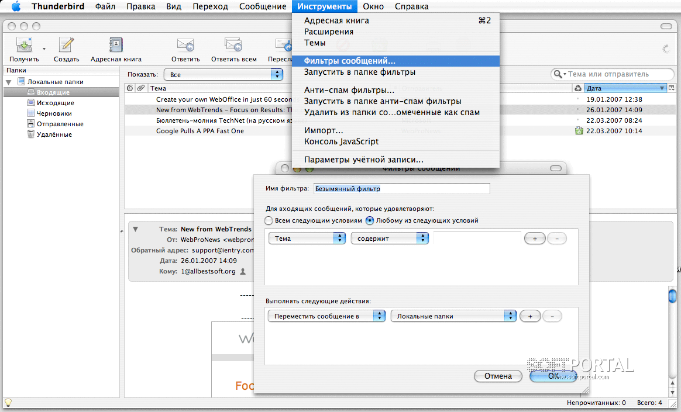The image size is (681, 412).
Task: Open the Переместить сообщение в action dropdown
Action: (326, 316)
